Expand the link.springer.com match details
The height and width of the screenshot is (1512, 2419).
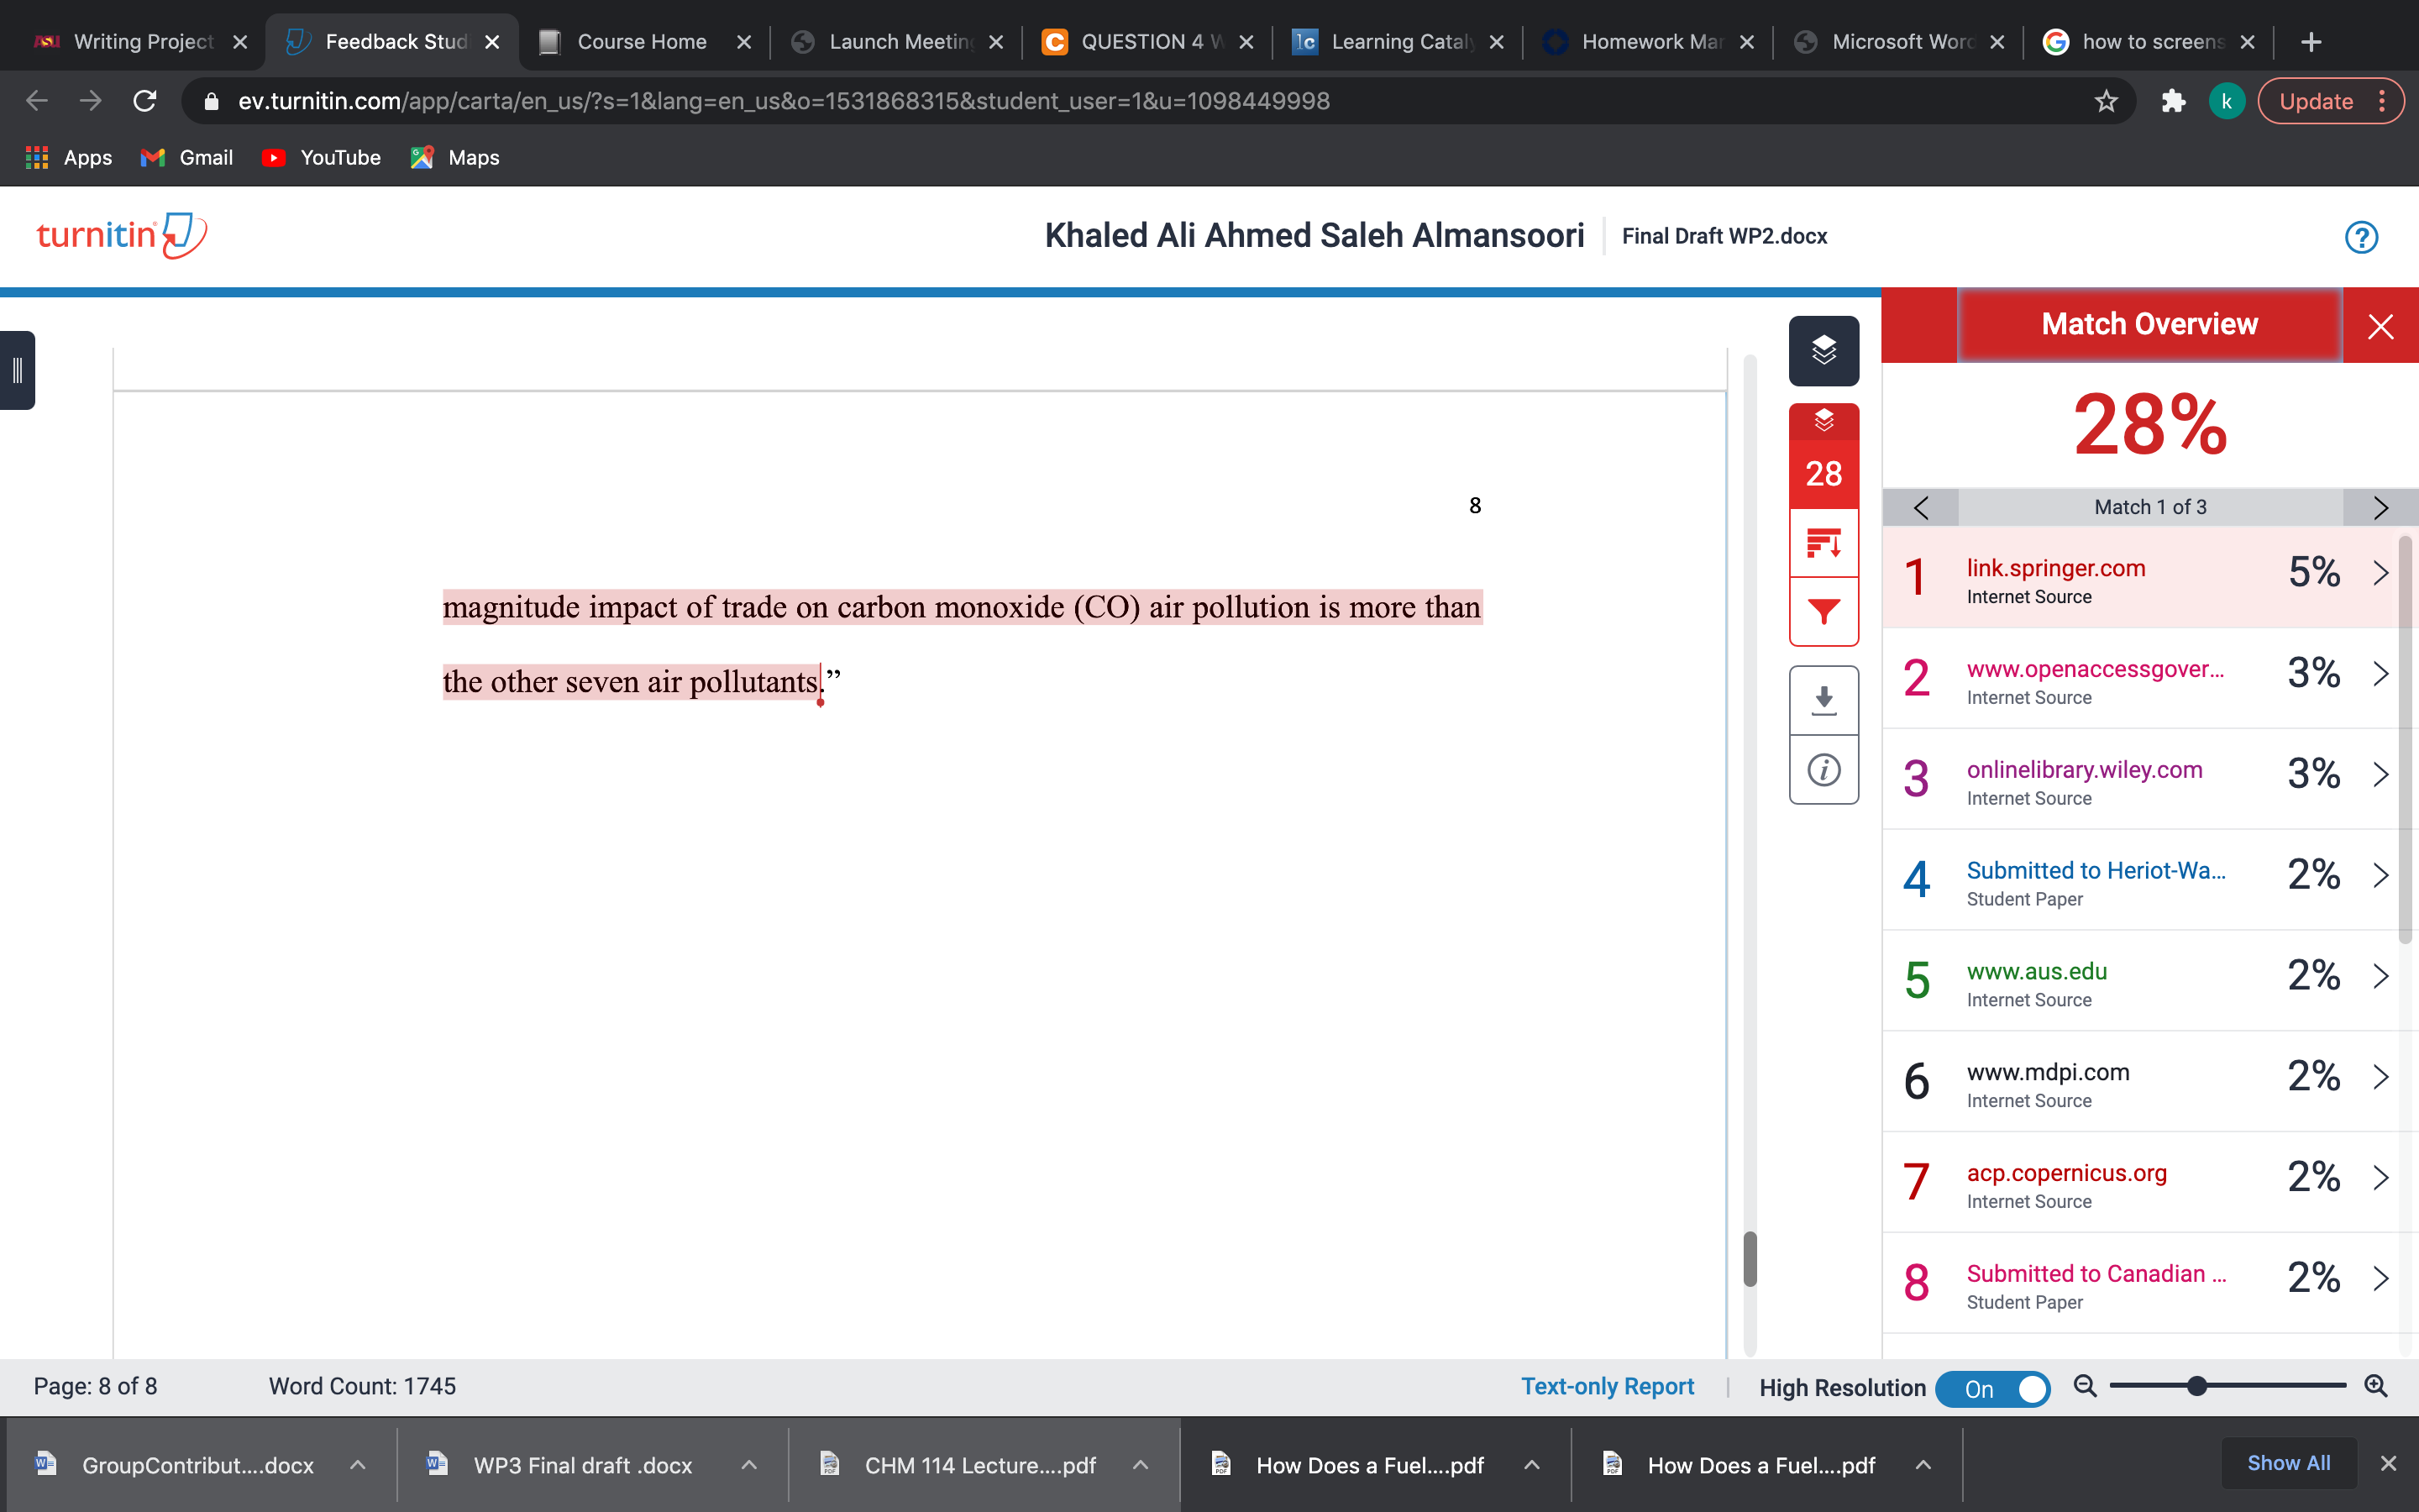2380,573
